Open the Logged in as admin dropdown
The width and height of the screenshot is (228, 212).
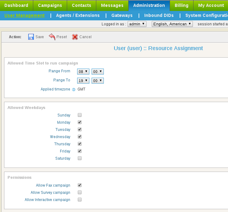(x=137, y=24)
